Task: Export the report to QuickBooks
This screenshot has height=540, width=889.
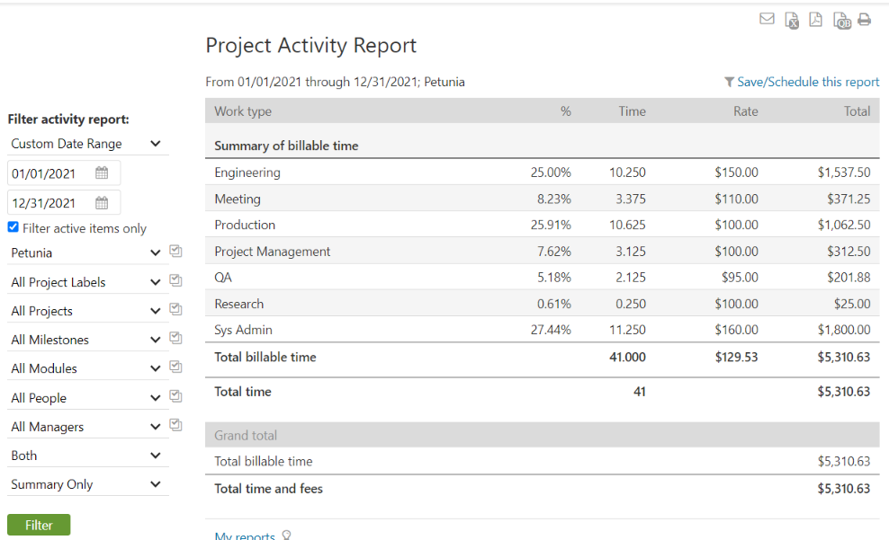Action: [x=841, y=21]
